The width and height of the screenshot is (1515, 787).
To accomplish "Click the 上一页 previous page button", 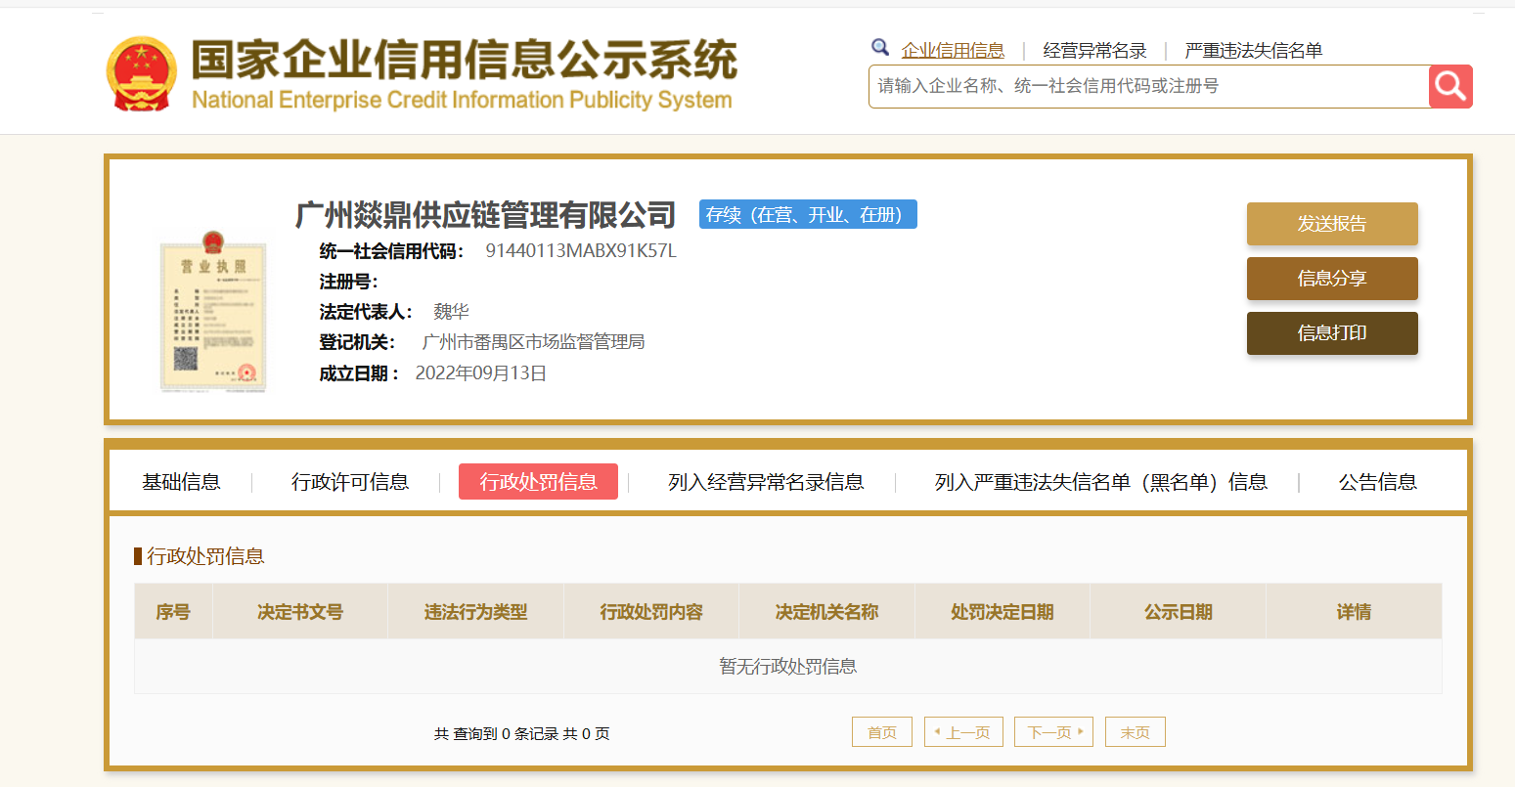I will pyautogui.click(x=963, y=732).
